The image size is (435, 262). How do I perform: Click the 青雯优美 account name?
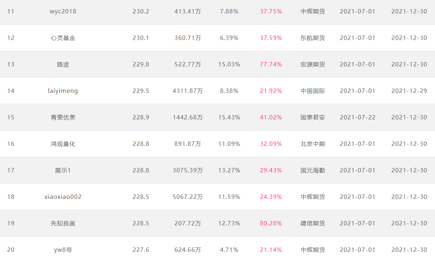pos(63,118)
